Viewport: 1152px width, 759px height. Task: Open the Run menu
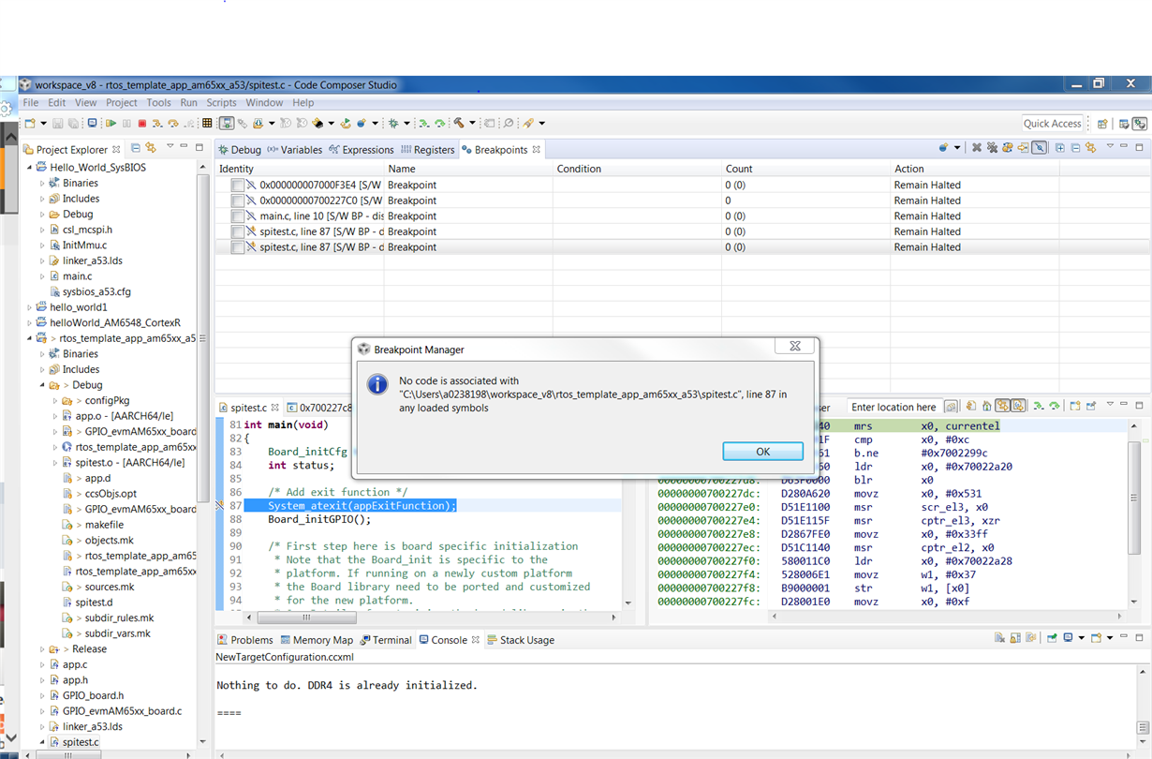pos(188,103)
